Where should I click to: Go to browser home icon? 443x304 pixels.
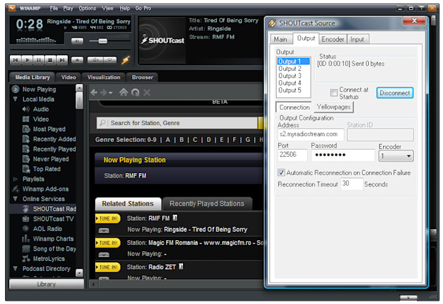pyautogui.click(x=123, y=92)
